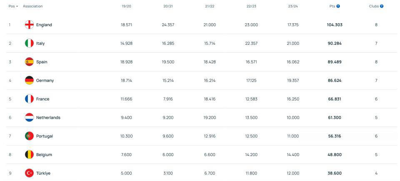Open the Belgium association link
400x181 pixels.
(44, 154)
